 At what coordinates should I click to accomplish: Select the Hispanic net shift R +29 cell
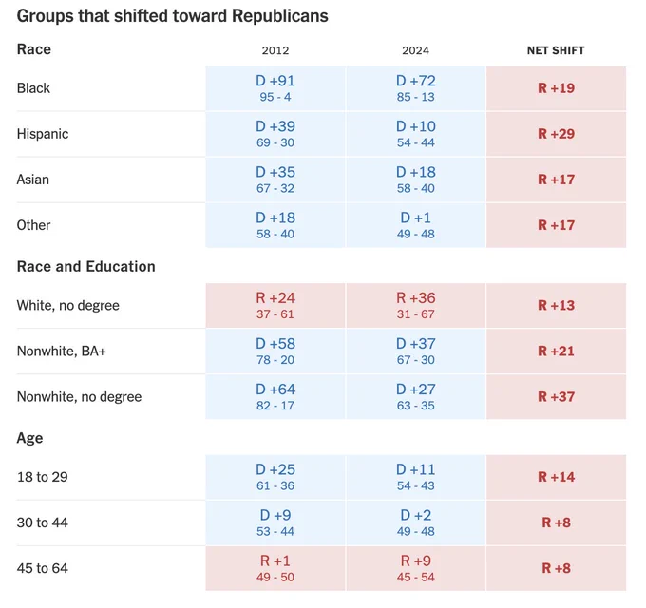[556, 134]
